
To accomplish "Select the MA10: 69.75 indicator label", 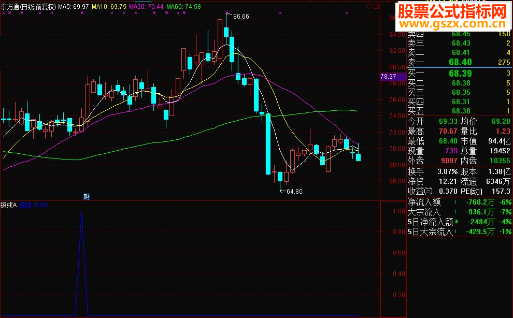I will click(x=109, y=7).
